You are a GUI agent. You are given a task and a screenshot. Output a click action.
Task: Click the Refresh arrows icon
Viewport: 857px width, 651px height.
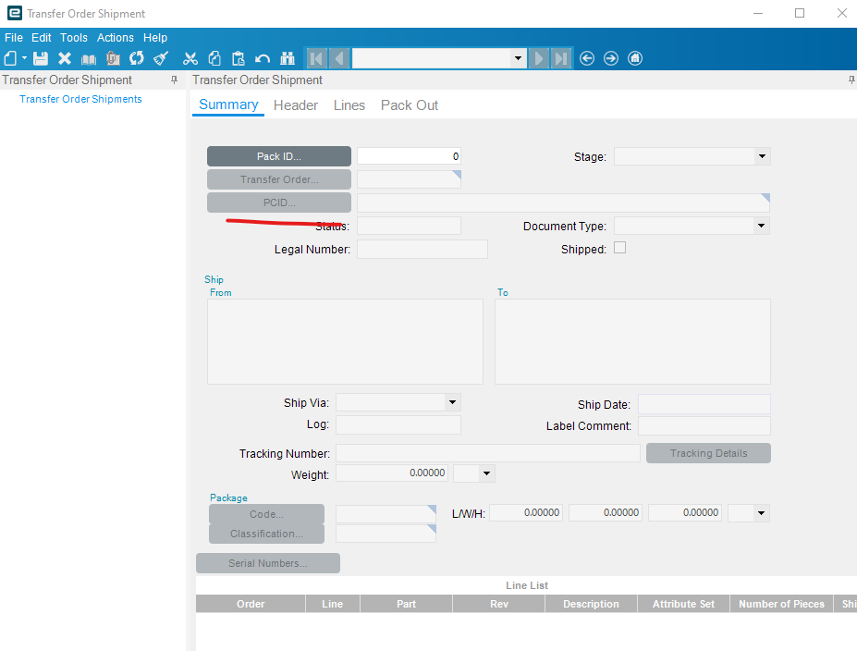coord(137,58)
